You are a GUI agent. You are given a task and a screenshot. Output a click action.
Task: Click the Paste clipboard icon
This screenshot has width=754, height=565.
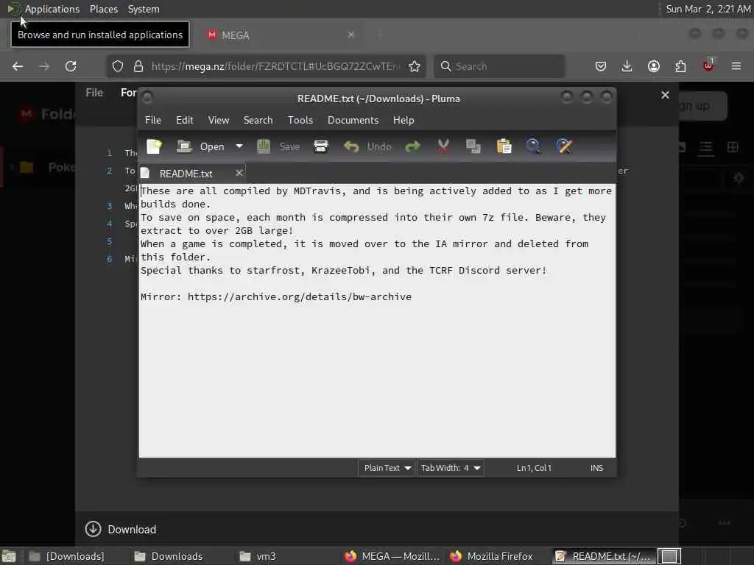pyautogui.click(x=504, y=146)
